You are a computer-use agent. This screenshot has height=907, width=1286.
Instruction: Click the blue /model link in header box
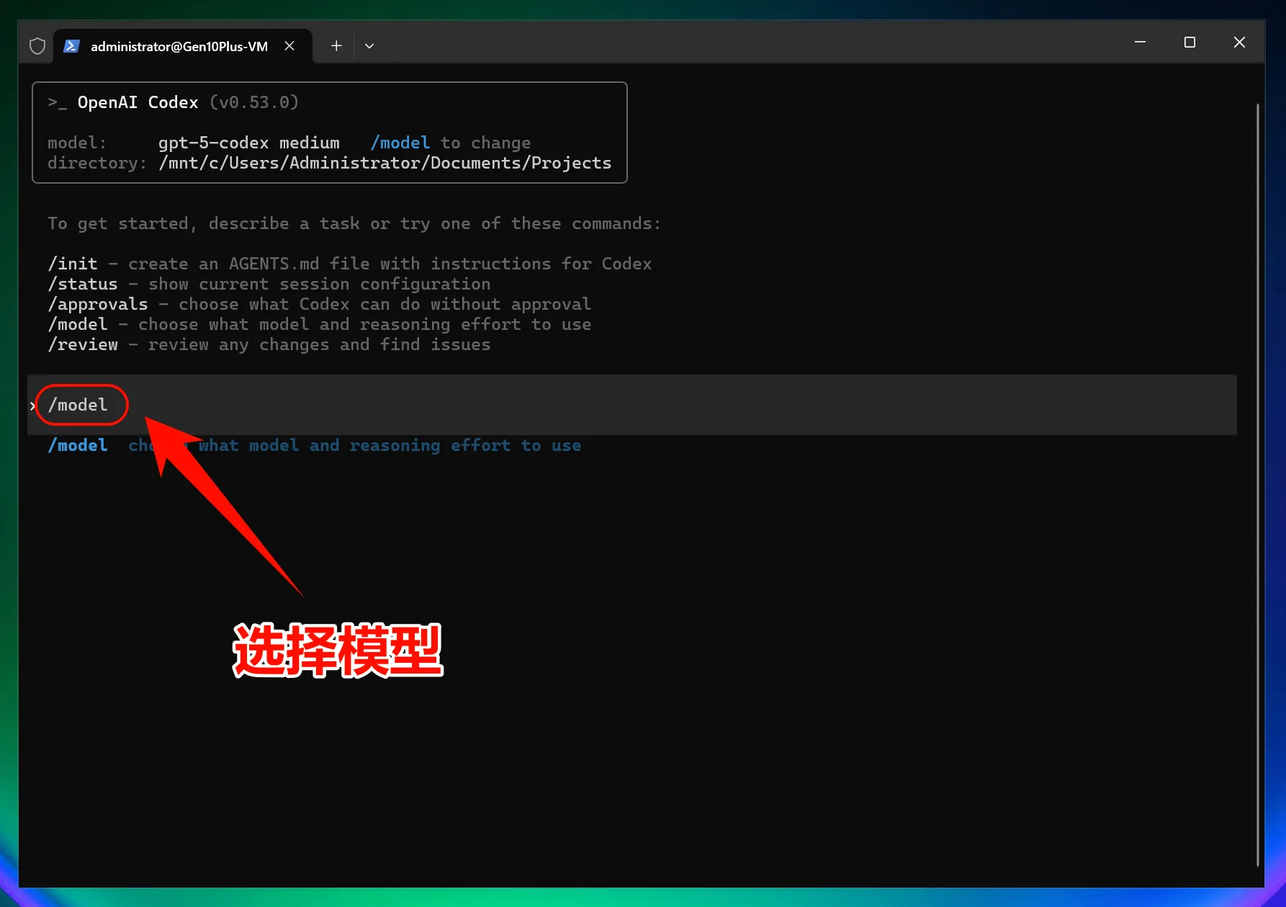400,143
